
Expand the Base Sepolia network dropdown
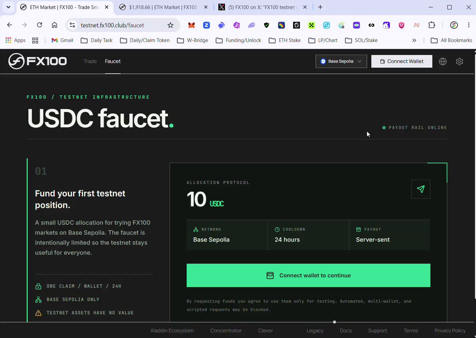[341, 61]
